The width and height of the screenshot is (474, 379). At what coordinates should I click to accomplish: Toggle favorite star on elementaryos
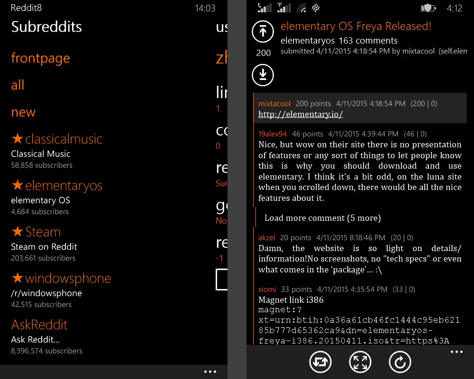click(18, 185)
